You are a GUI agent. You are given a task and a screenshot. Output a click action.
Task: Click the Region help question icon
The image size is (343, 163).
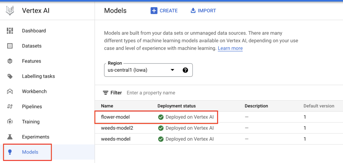[x=185, y=70]
